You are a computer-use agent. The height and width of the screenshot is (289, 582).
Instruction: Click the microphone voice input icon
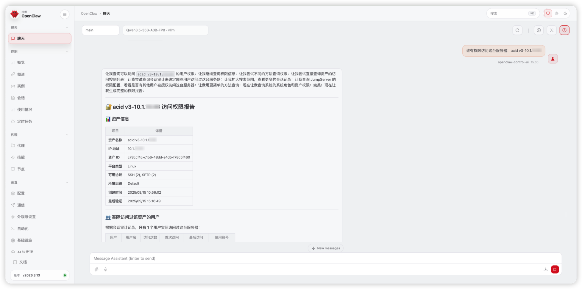coord(105,269)
